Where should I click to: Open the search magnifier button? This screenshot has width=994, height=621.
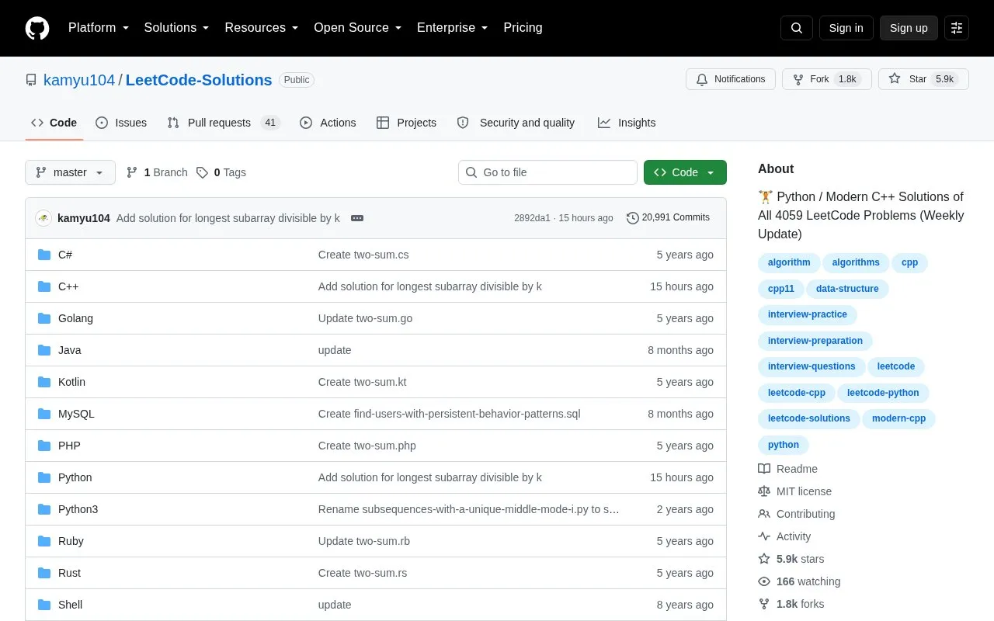(797, 28)
